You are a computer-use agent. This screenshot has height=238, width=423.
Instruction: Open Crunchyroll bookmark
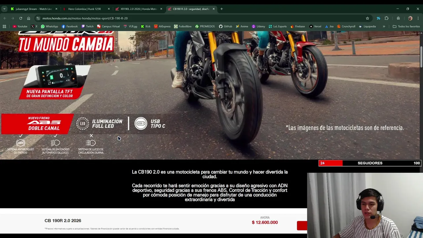(x=346, y=26)
